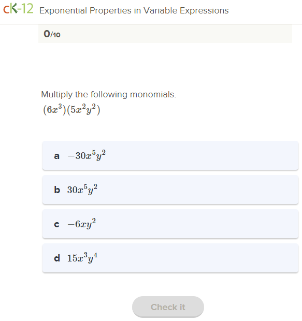Viewport: 302px width, 321px height.
Task: Click the bold letter 'b' label
Action: click(x=57, y=190)
